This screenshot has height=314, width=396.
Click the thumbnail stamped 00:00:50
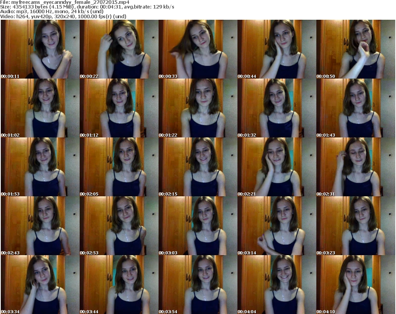[356, 49]
